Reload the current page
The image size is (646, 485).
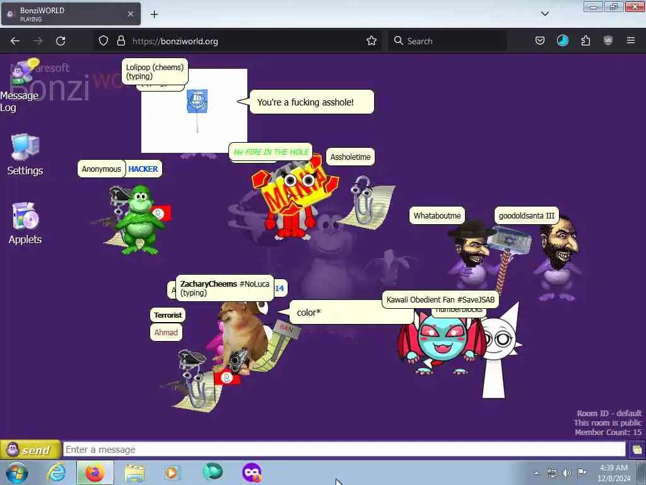tap(61, 41)
